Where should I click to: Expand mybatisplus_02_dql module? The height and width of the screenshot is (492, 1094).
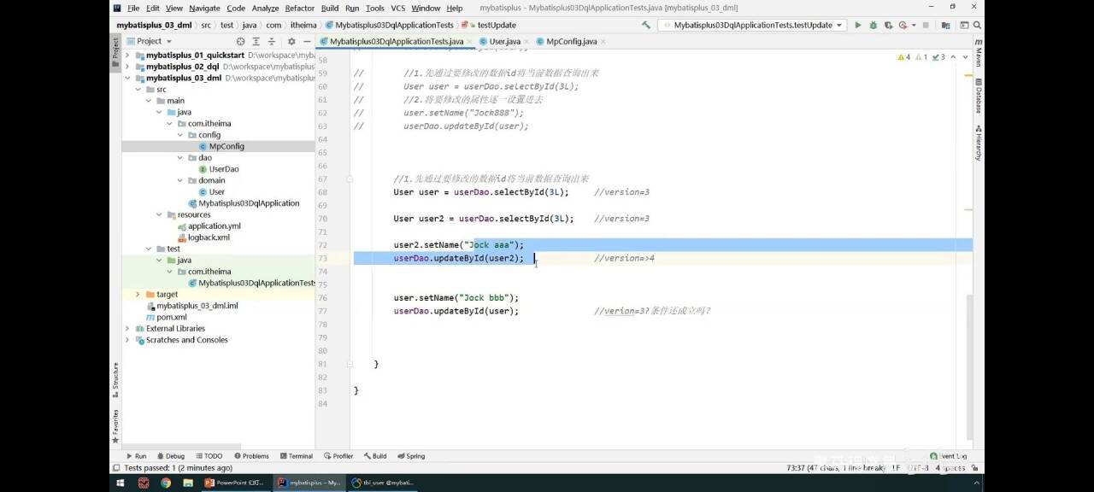127,67
